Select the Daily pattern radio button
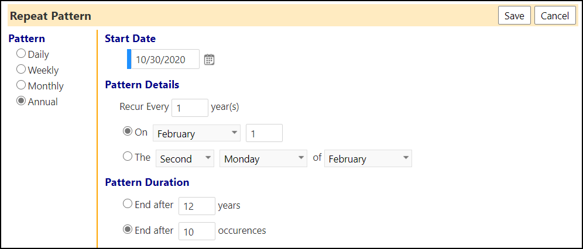The image size is (583, 249). [21, 54]
